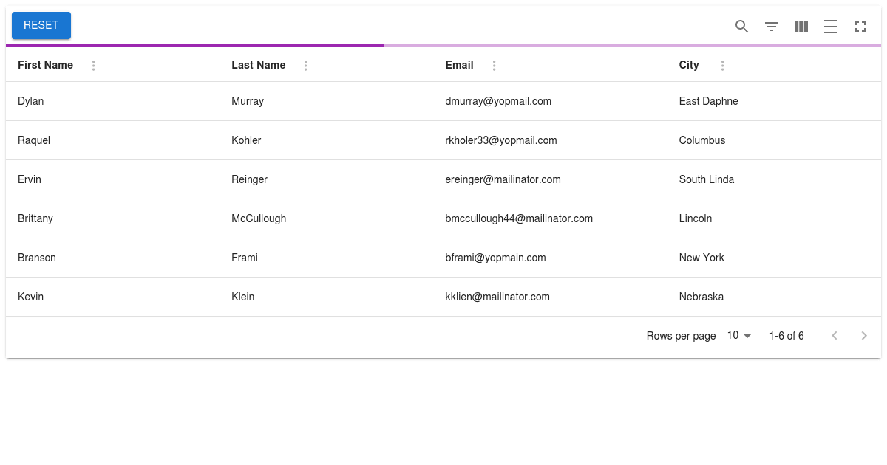
Task: Open Email column actions menu
Action: pyautogui.click(x=494, y=66)
